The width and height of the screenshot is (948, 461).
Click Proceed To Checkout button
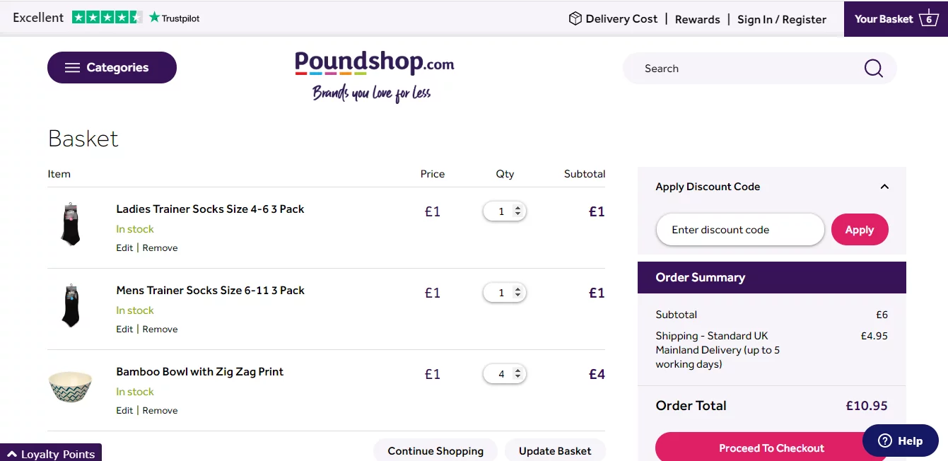coord(771,447)
